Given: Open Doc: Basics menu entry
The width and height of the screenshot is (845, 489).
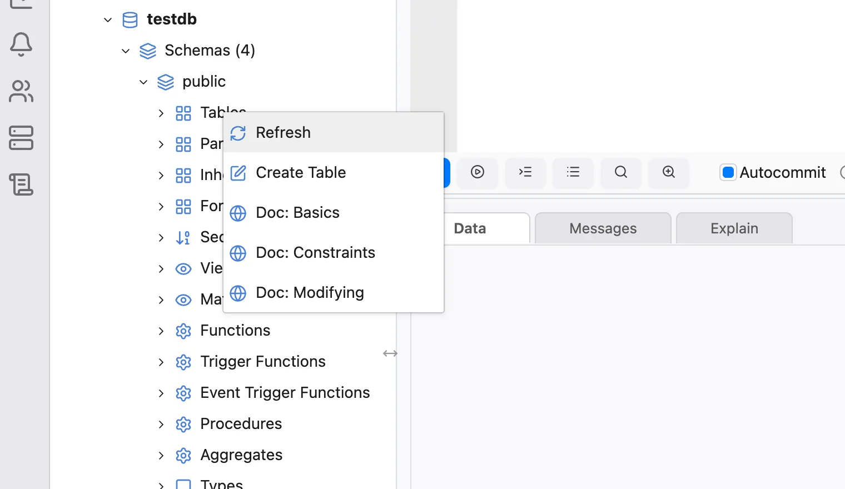Looking at the screenshot, I should [334, 212].
